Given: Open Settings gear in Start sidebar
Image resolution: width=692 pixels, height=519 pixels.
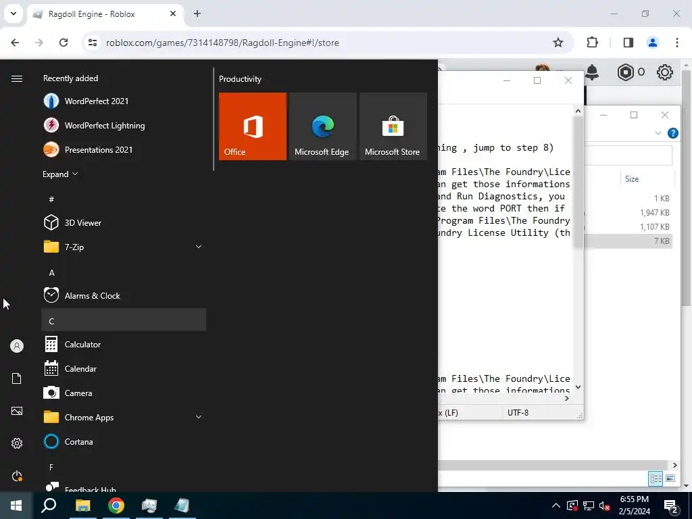Looking at the screenshot, I should [17, 443].
